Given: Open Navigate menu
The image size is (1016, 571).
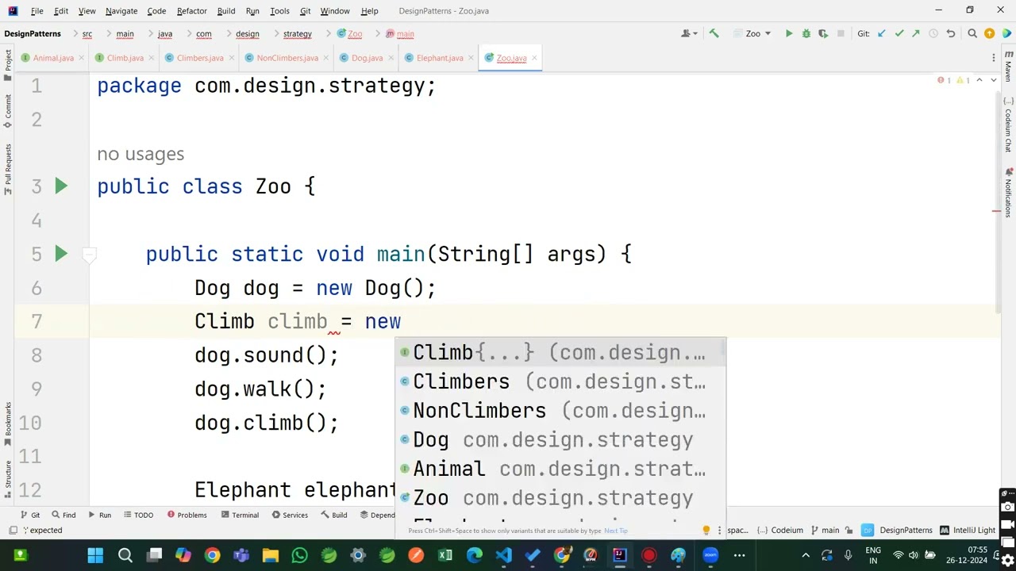Looking at the screenshot, I should pyautogui.click(x=121, y=11).
